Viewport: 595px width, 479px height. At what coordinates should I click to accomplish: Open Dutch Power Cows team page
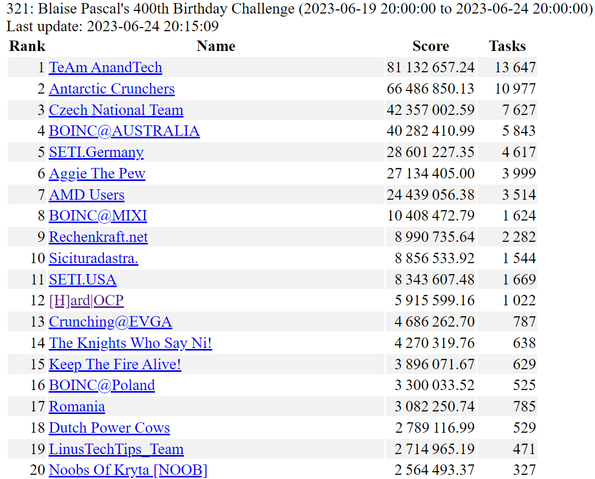coord(109,428)
